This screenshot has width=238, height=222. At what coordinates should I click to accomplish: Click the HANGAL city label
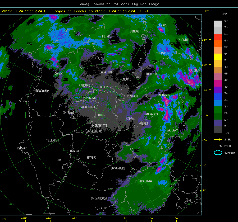coord(75,151)
